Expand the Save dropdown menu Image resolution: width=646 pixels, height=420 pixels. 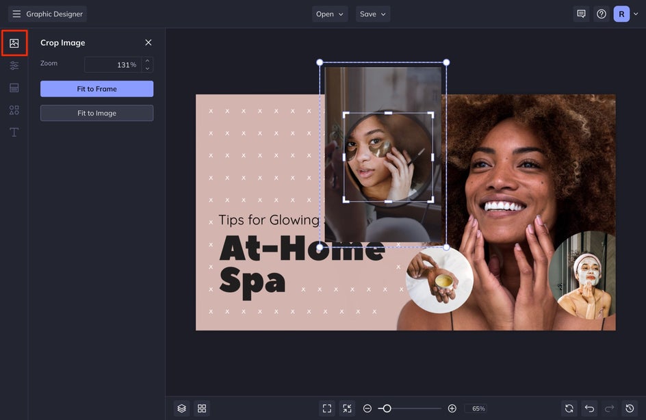tap(373, 14)
